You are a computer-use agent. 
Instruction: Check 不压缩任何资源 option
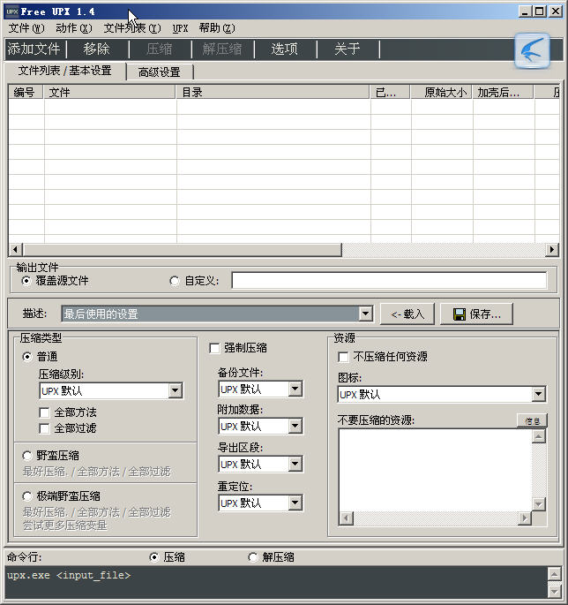pos(344,357)
